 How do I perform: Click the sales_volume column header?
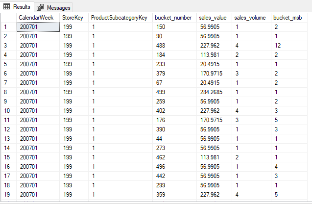(x=251, y=18)
